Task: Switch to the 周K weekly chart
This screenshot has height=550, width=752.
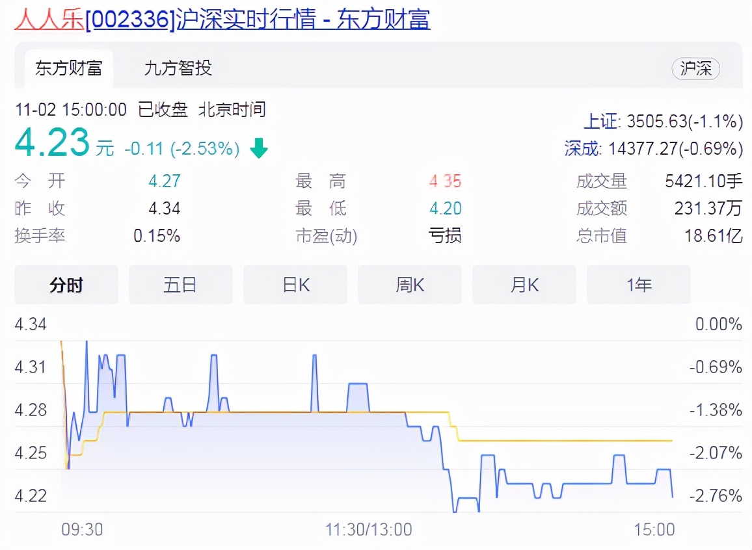Action: (x=409, y=284)
